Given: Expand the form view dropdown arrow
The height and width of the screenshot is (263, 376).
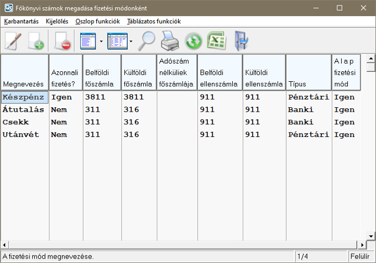Looking at the screenshot, I should (x=101, y=41).
